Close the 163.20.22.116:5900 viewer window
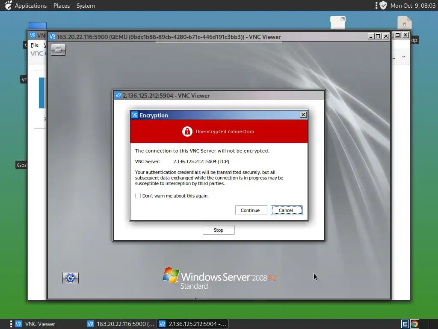 click(386, 36)
